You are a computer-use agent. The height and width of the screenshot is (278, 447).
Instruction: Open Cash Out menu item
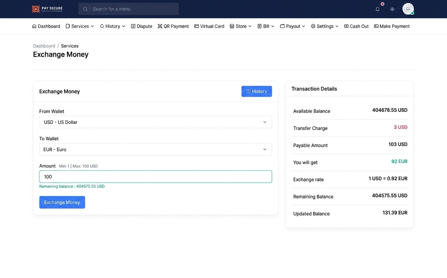pos(356,26)
